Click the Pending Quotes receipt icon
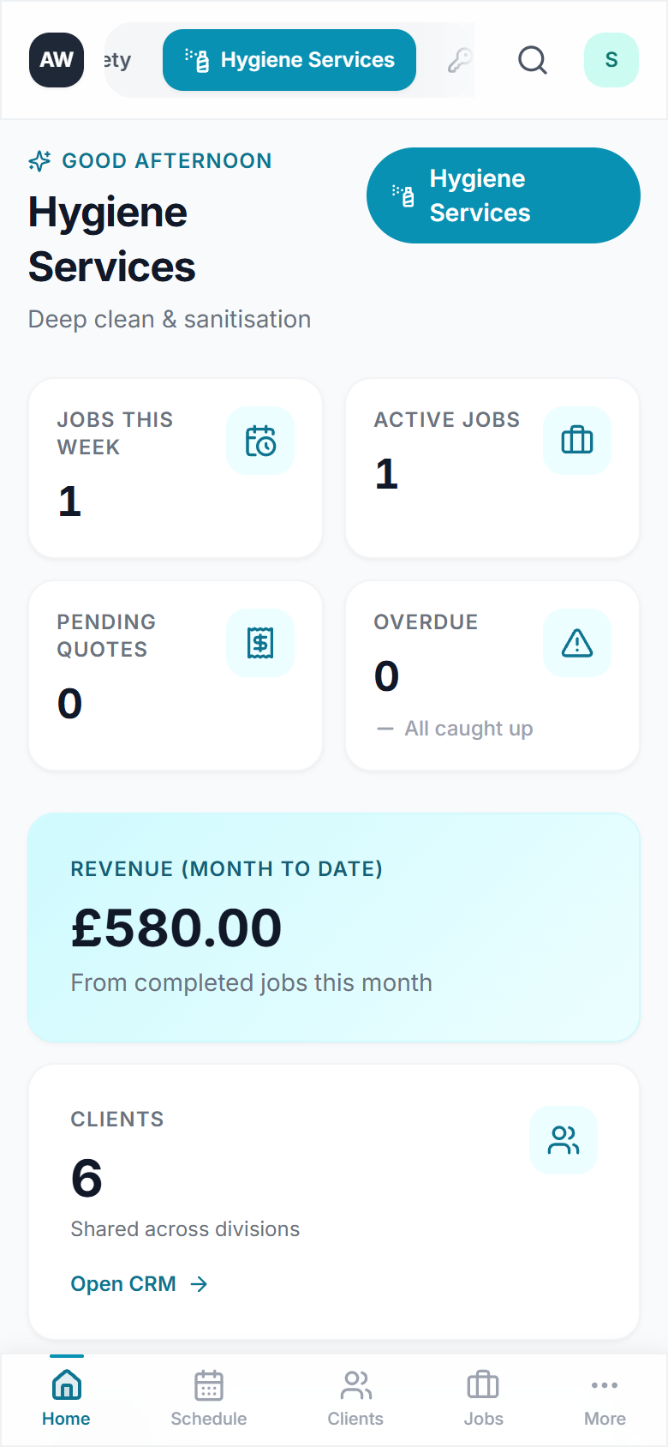 (x=260, y=643)
